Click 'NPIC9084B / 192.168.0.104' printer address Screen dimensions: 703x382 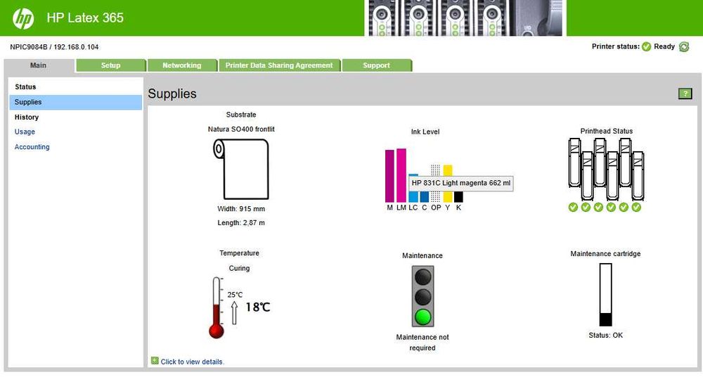pos(54,46)
